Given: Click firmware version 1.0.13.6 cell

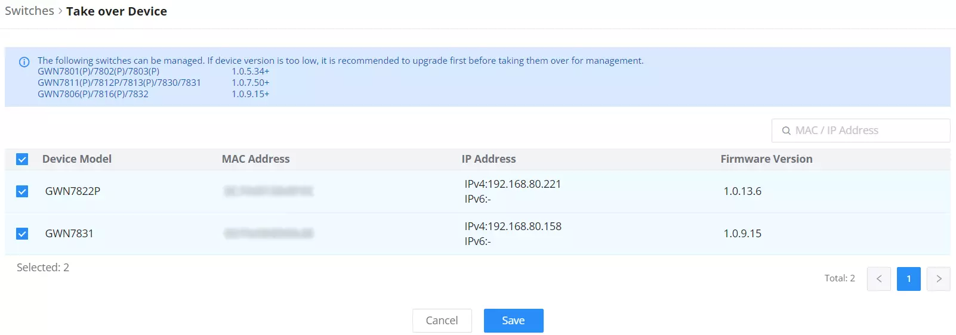Looking at the screenshot, I should [x=742, y=191].
